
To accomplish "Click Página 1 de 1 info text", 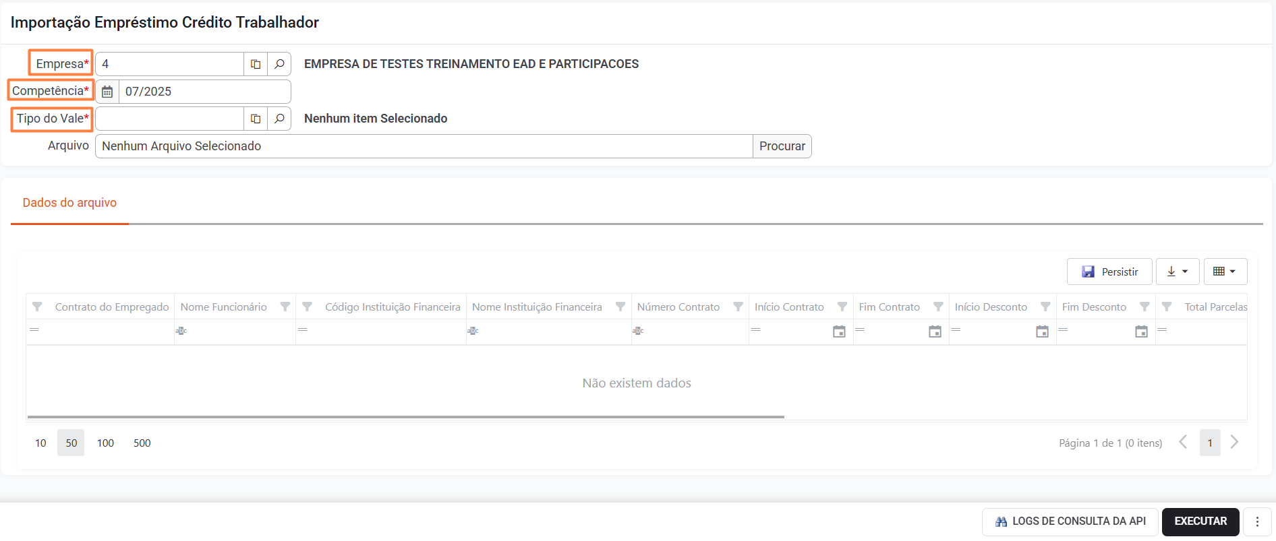I will tap(1110, 443).
